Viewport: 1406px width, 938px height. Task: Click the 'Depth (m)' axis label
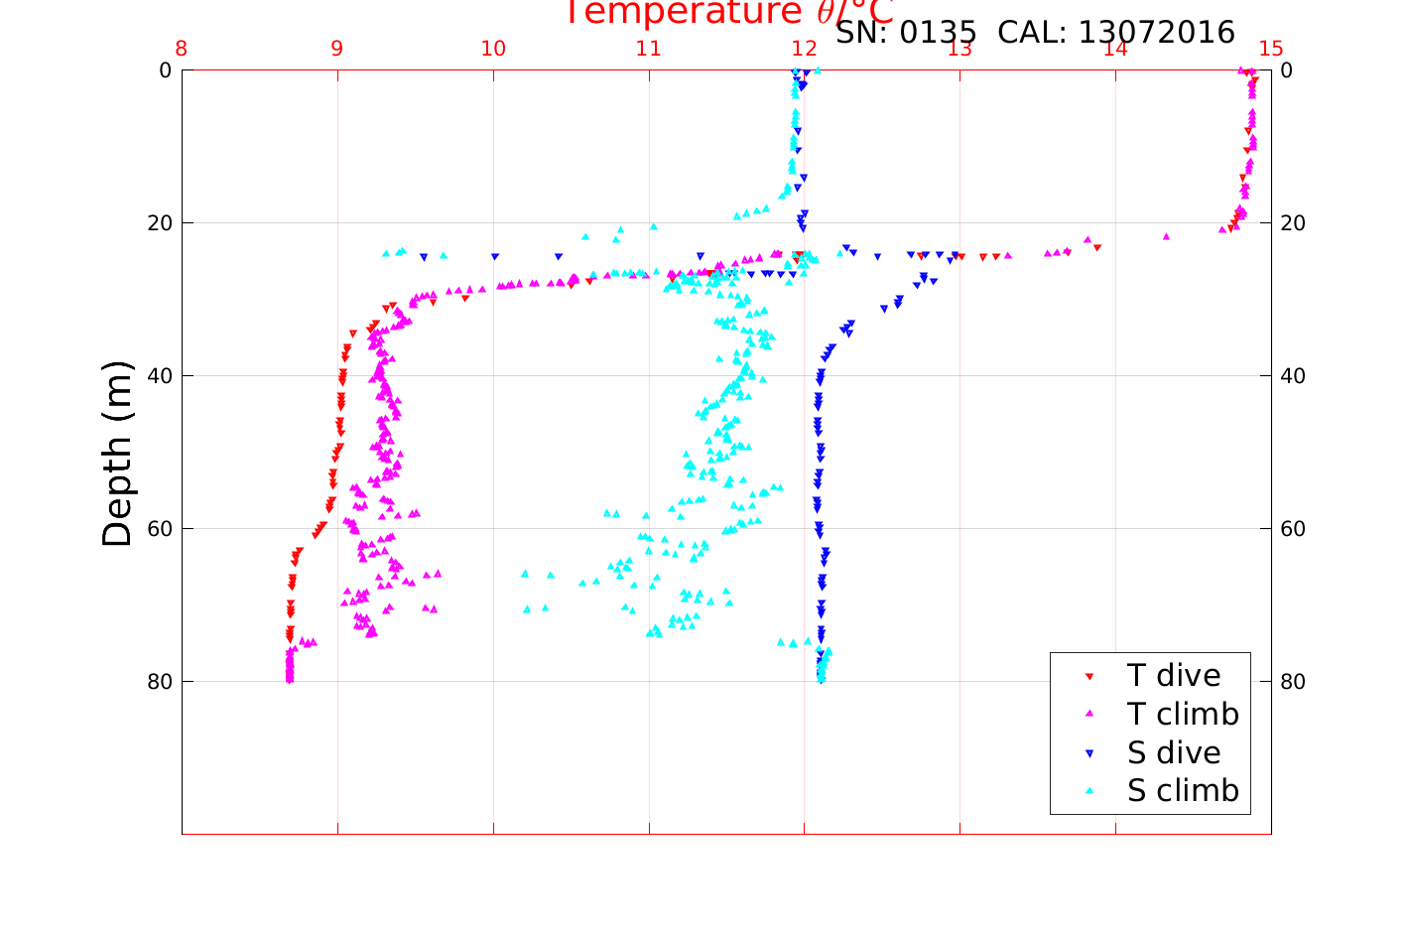tap(117, 454)
